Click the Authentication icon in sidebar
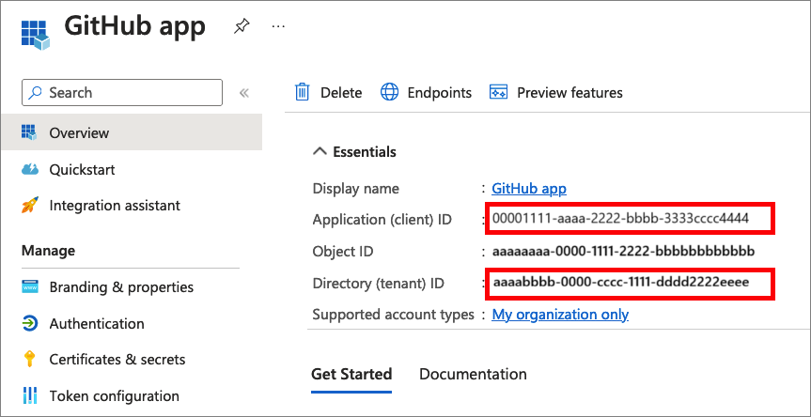The image size is (811, 417). [x=30, y=324]
